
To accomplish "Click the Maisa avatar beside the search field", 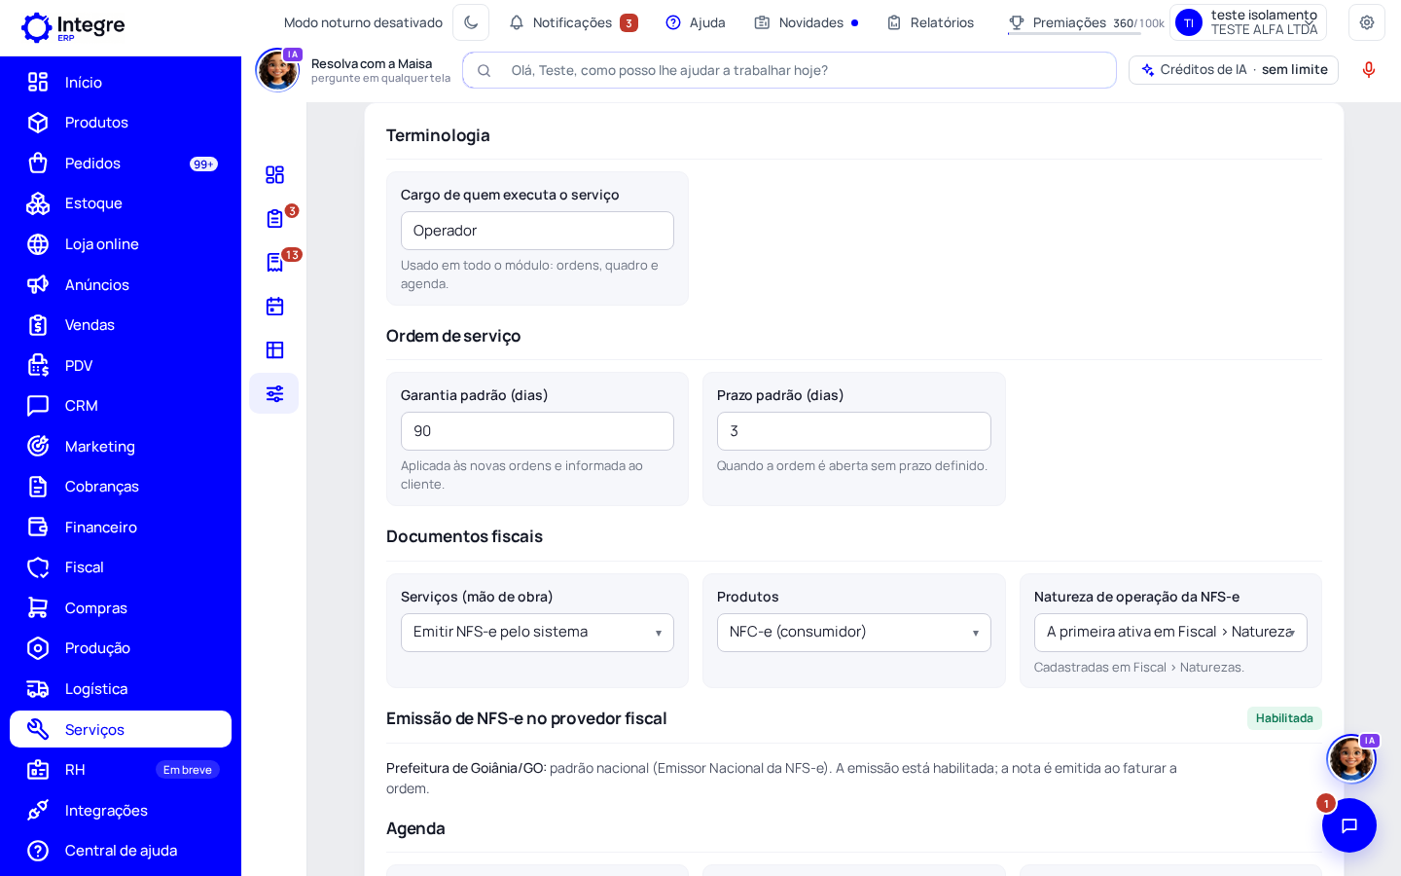I will tap(278, 70).
